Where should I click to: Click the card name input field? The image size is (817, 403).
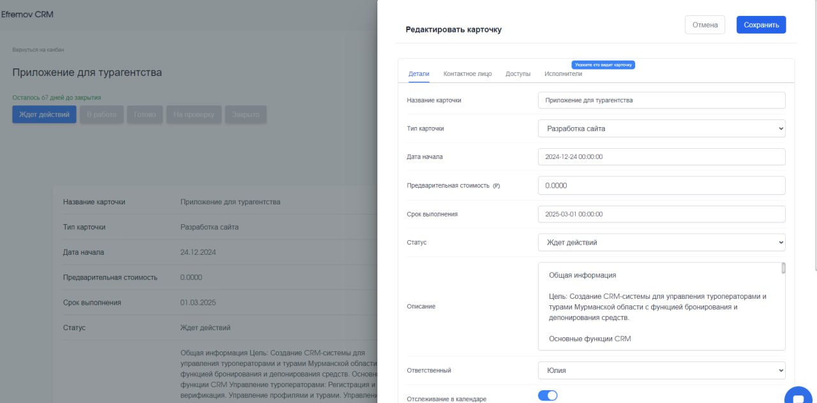point(661,100)
